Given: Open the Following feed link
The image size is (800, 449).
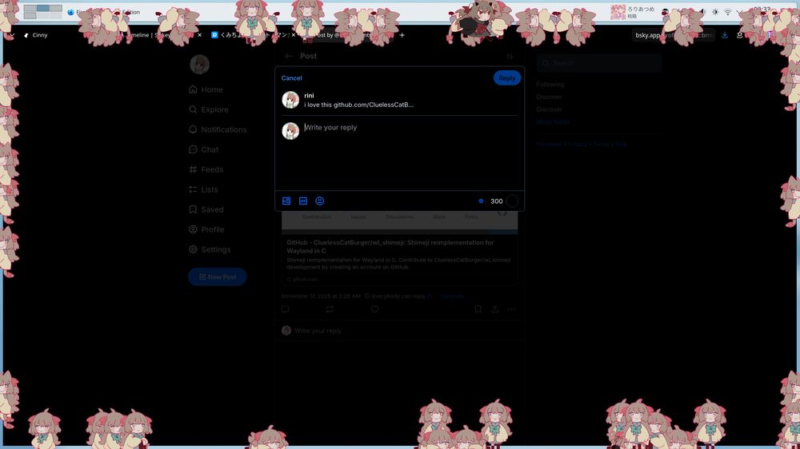Looking at the screenshot, I should (550, 84).
